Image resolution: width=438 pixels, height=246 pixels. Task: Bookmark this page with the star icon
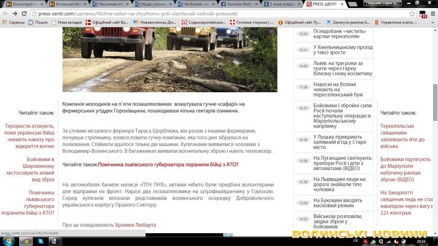click(412, 13)
